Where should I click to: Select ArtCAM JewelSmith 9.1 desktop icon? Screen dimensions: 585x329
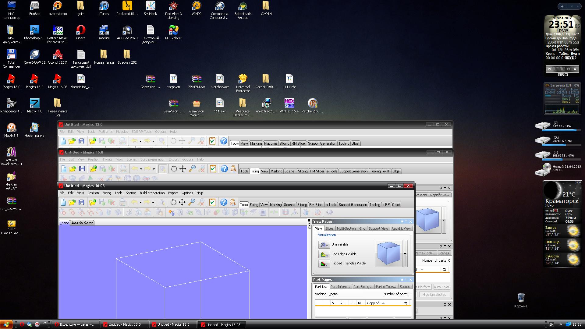[11, 156]
